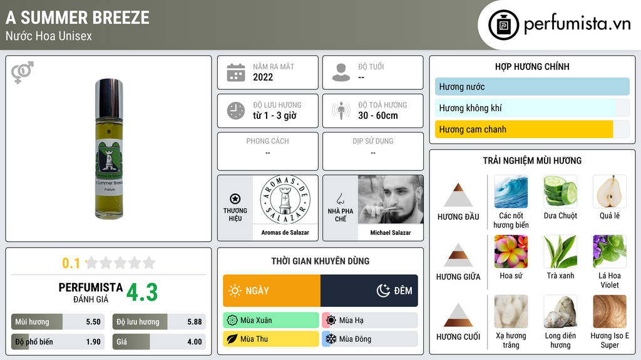Click the TRẢI NGHIỆM MÙI HƯƠNG heading
Screen dimensions: 641x360
point(532,161)
